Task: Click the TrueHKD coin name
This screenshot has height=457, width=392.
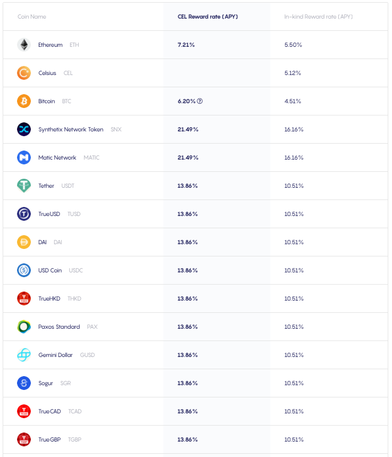Action: (49, 298)
